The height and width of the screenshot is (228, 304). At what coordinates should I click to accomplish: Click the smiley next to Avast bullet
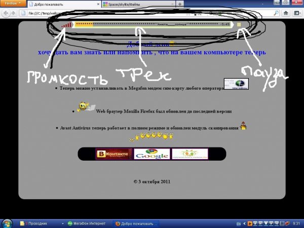[243, 126]
